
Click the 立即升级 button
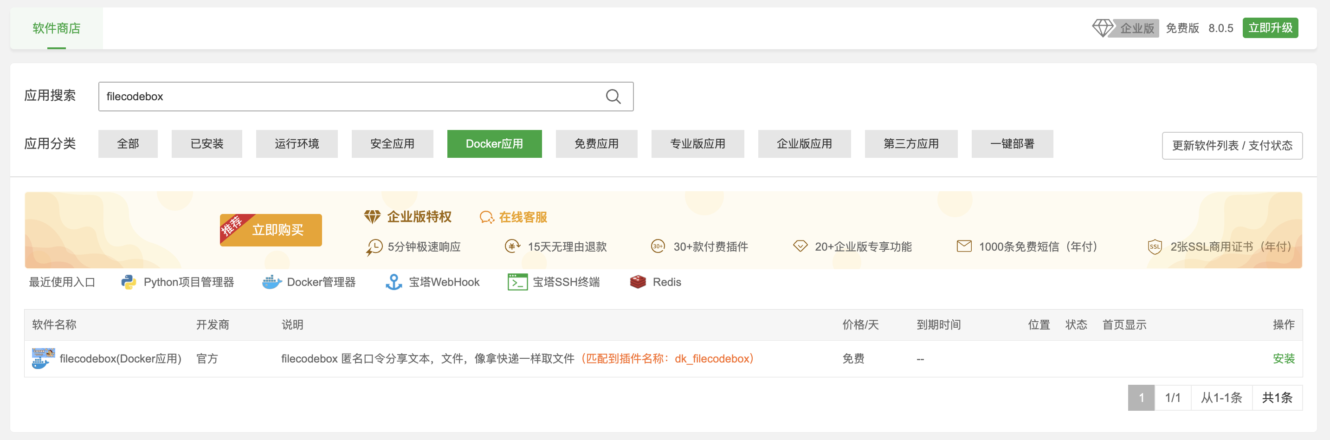point(1271,28)
